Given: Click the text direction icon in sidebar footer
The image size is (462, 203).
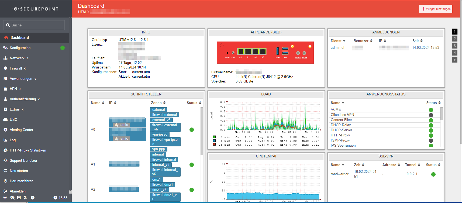Looking at the screenshot, I should pyautogui.click(x=25, y=198).
